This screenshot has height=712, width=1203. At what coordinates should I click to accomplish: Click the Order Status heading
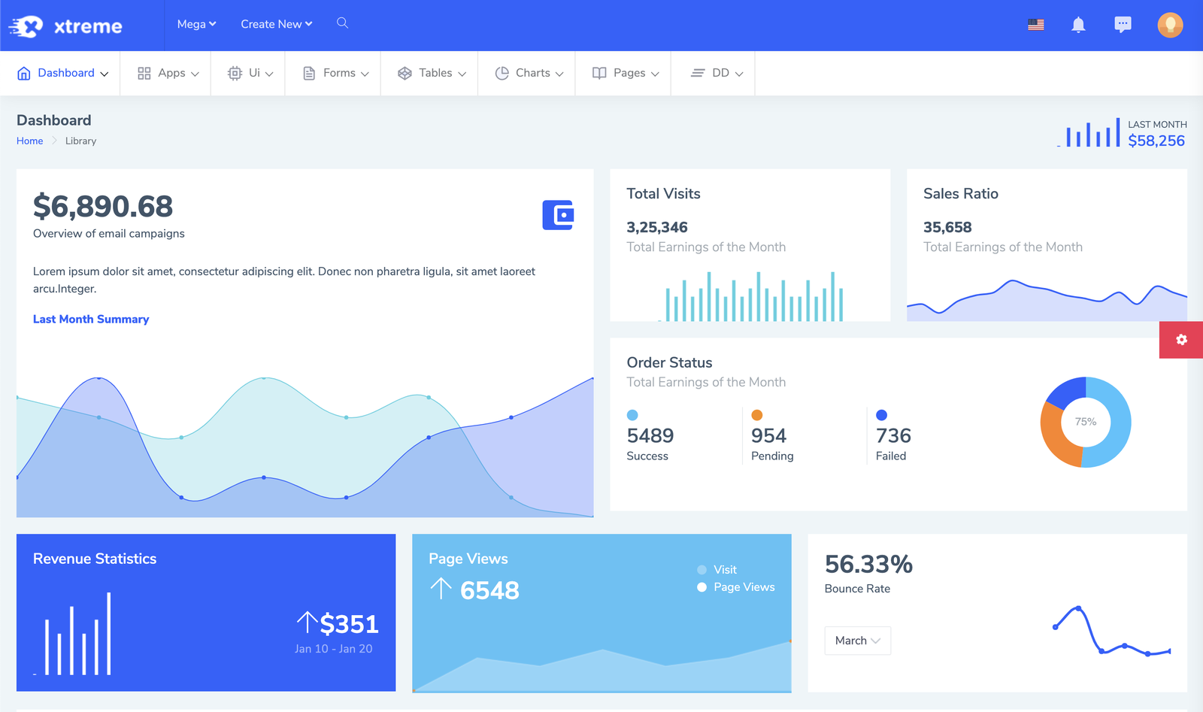coord(669,362)
